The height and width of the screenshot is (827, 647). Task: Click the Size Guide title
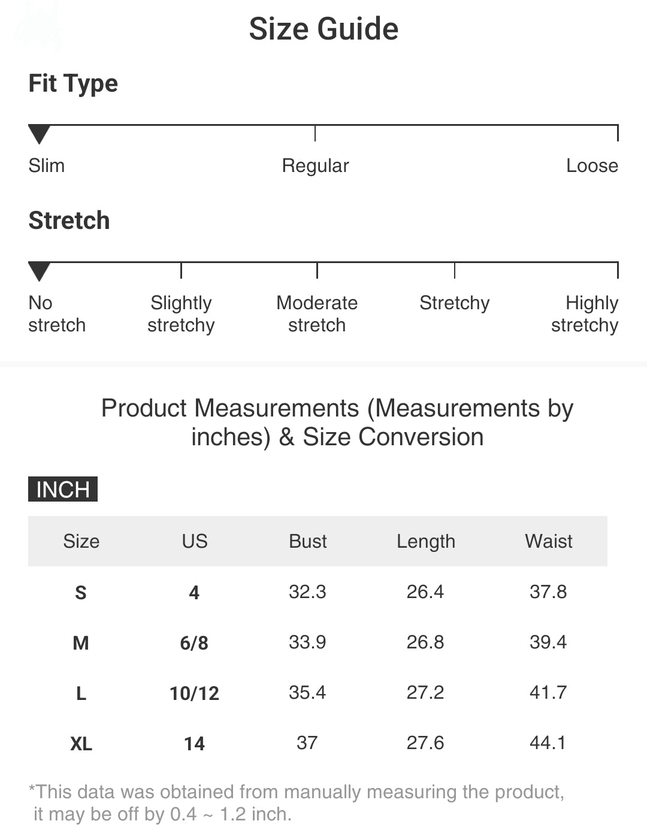tap(323, 29)
